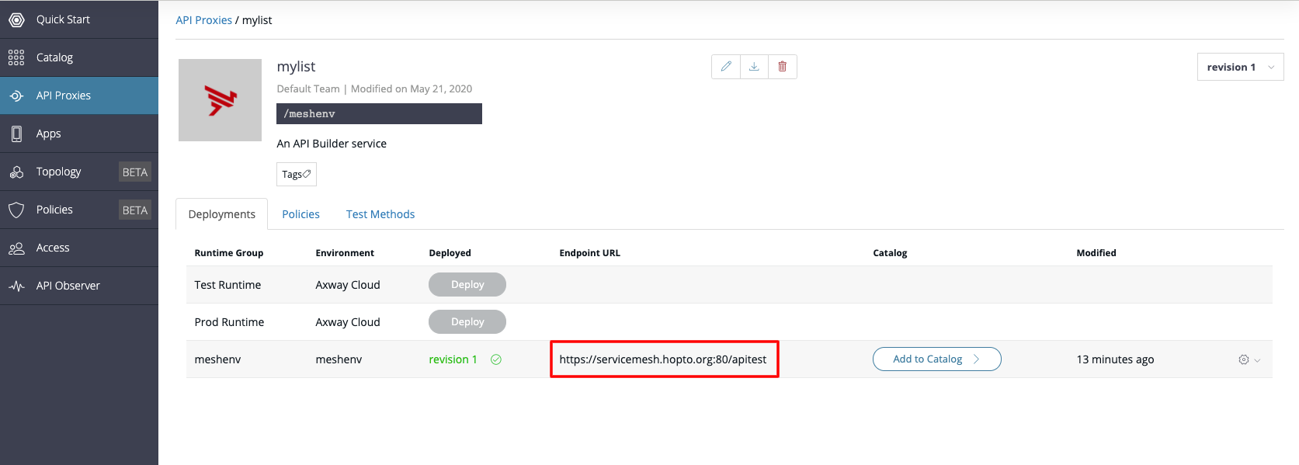Click the 13 minutes ago text
Screen dimensions: 1299x465
pyautogui.click(x=1115, y=359)
